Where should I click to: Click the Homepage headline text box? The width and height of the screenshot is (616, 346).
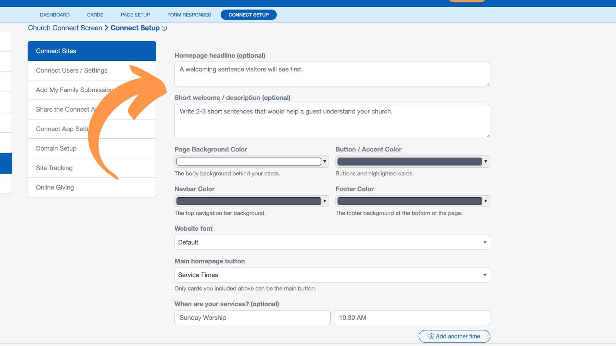click(332, 74)
